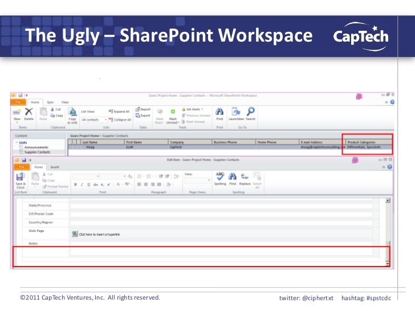Collapse the Lists tree node
415x311 pixels.
pyautogui.click(x=17, y=142)
